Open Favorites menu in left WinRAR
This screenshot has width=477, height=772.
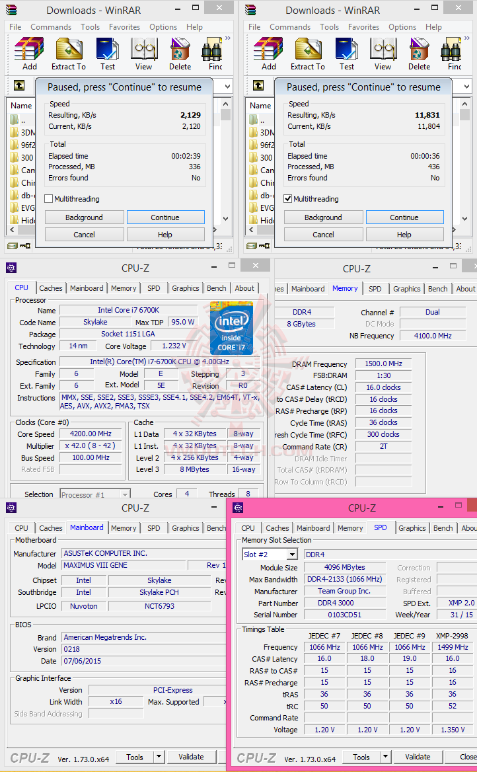(x=125, y=27)
